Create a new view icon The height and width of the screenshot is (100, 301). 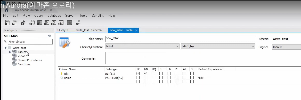click(46, 23)
